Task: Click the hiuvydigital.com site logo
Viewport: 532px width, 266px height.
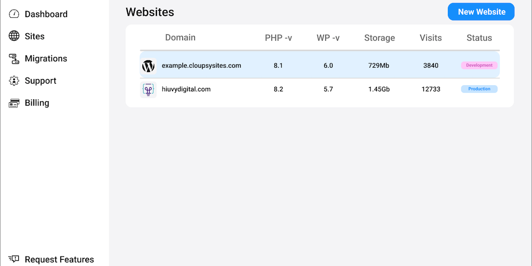Action: [149, 89]
